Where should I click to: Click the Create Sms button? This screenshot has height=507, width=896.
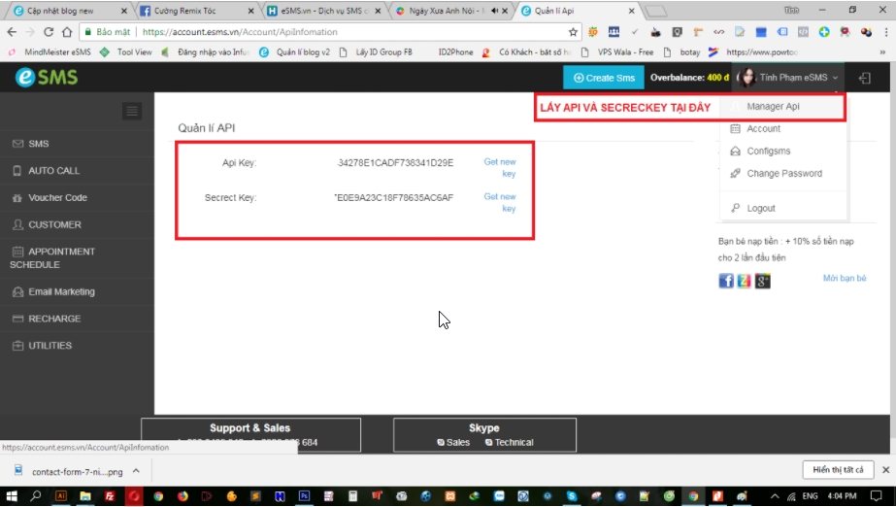[603, 78]
